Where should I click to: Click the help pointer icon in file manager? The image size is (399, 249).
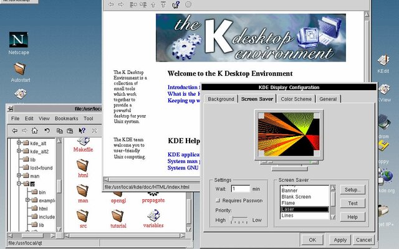82,131
